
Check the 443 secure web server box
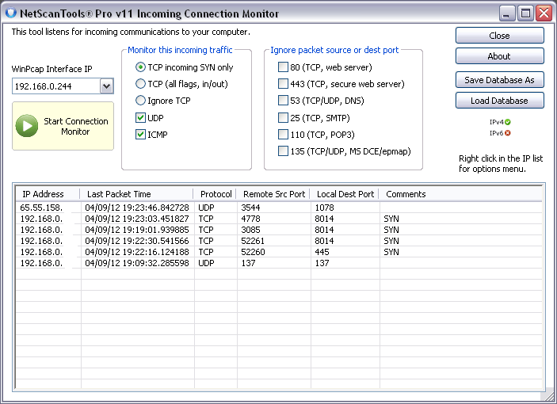283,84
